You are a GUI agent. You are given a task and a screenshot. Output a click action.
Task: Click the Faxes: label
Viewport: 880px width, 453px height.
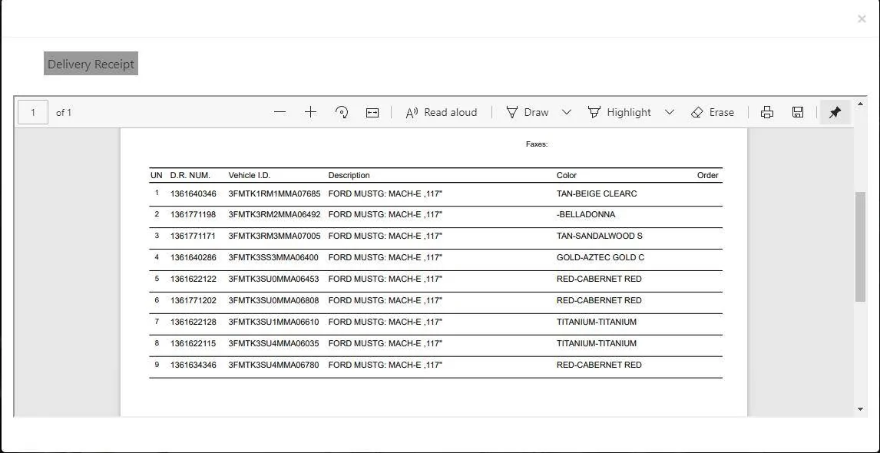[537, 144]
